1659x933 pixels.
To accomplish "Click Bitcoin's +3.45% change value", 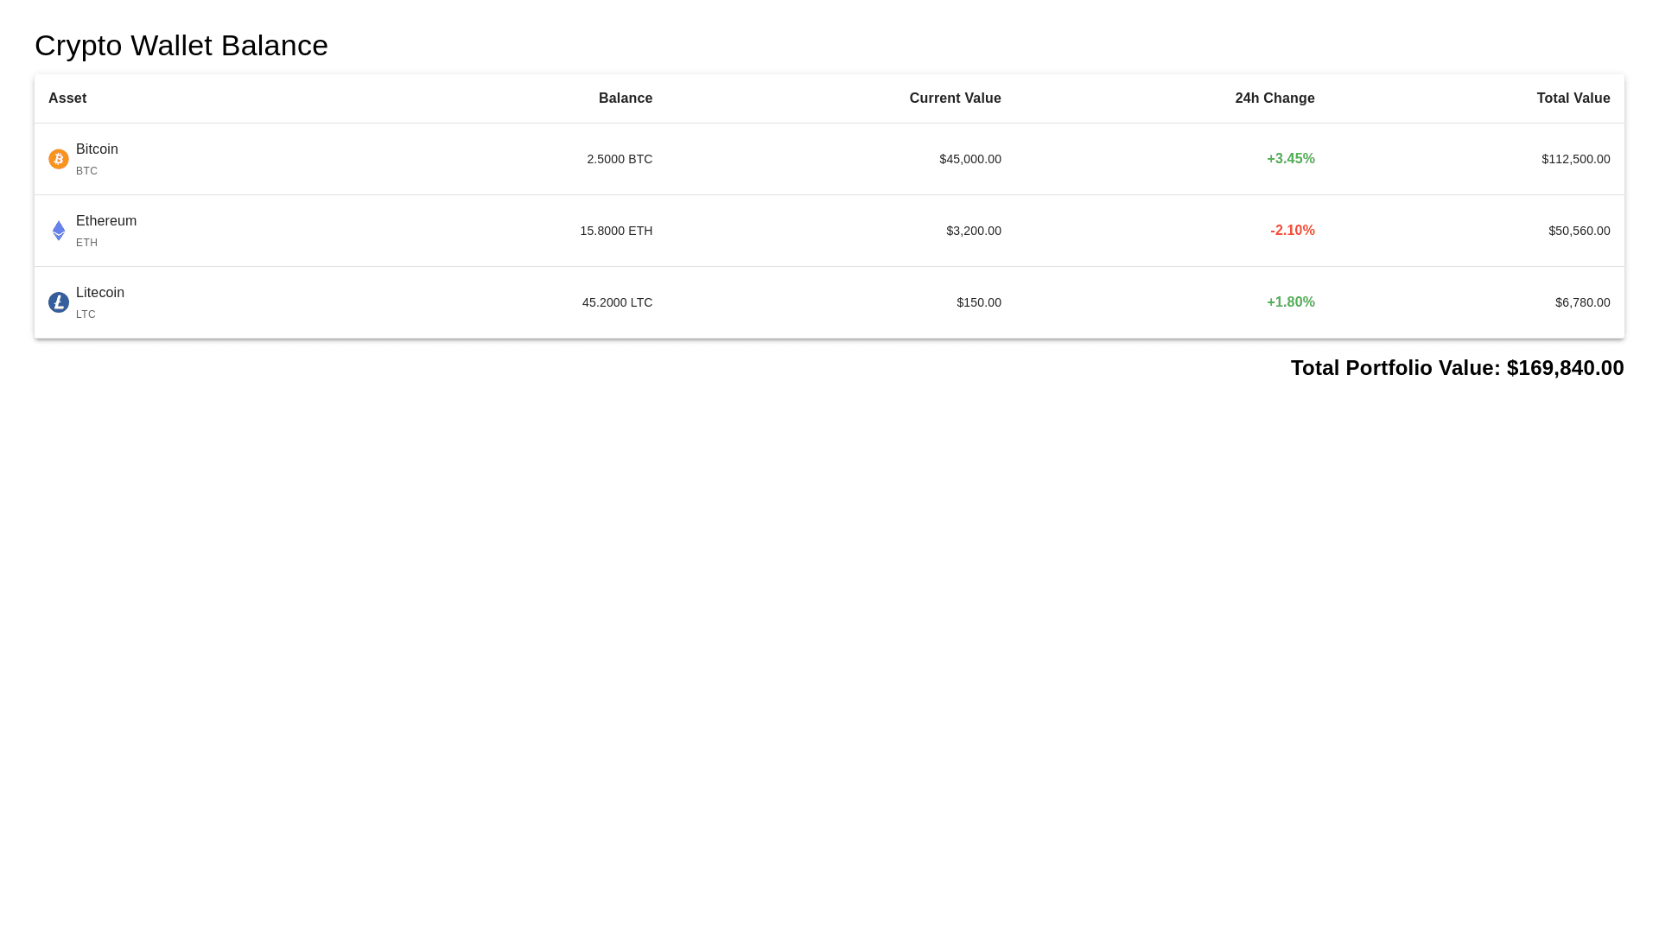I will tap(1290, 159).
